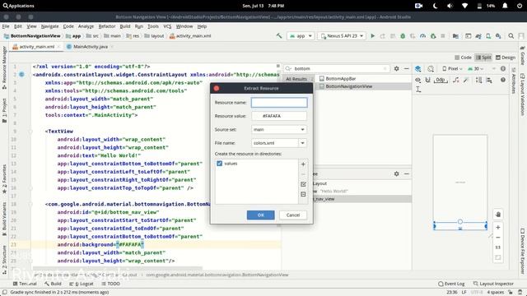Image resolution: width=527 pixels, height=296 pixels.
Task: Open the Pixel device preview dropdown
Action: 452,69
